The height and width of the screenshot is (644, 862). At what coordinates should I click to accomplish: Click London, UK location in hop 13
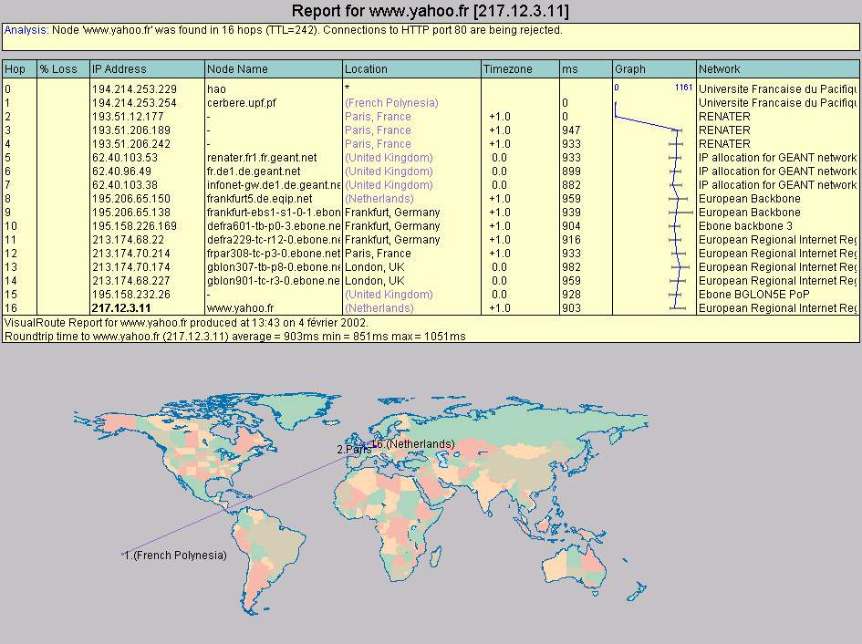[x=374, y=267]
